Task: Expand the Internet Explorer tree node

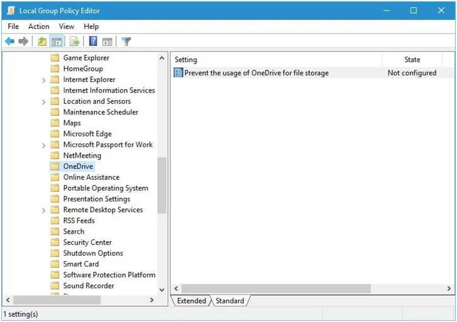Action: (x=43, y=80)
